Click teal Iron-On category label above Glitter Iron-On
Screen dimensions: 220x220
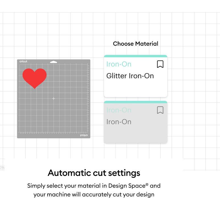pos(119,64)
